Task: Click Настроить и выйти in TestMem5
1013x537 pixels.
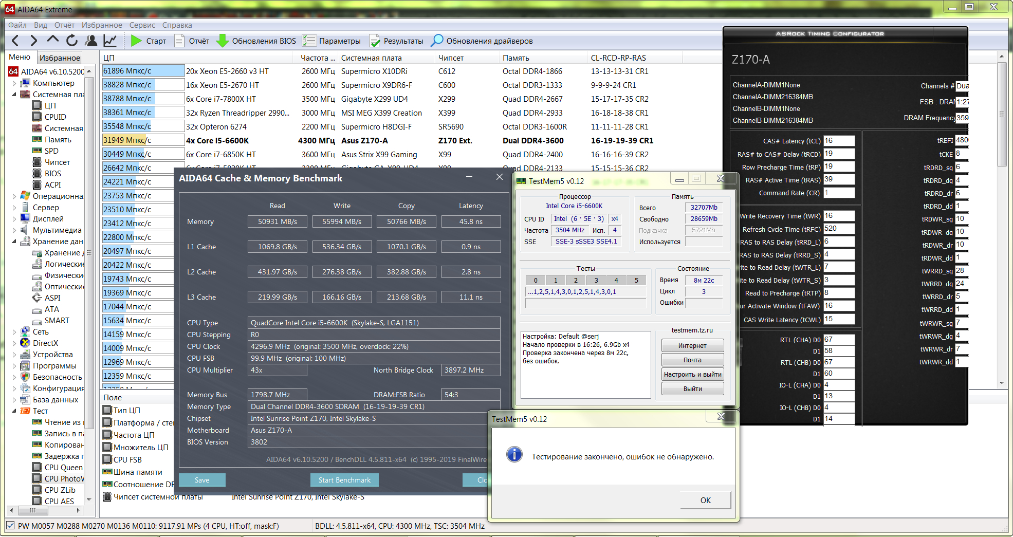Action: [692, 374]
